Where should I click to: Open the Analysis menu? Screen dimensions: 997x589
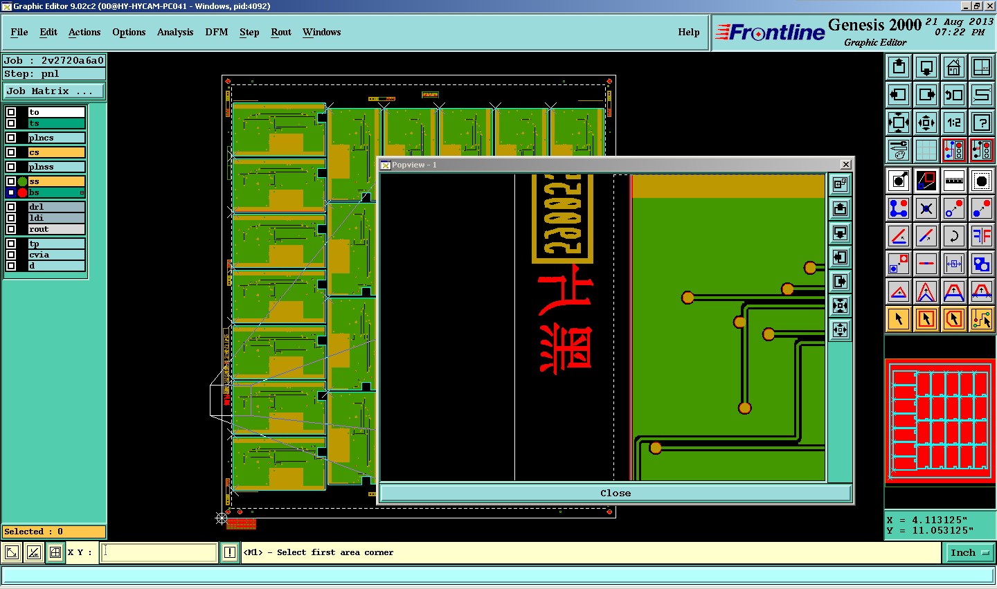coord(175,32)
